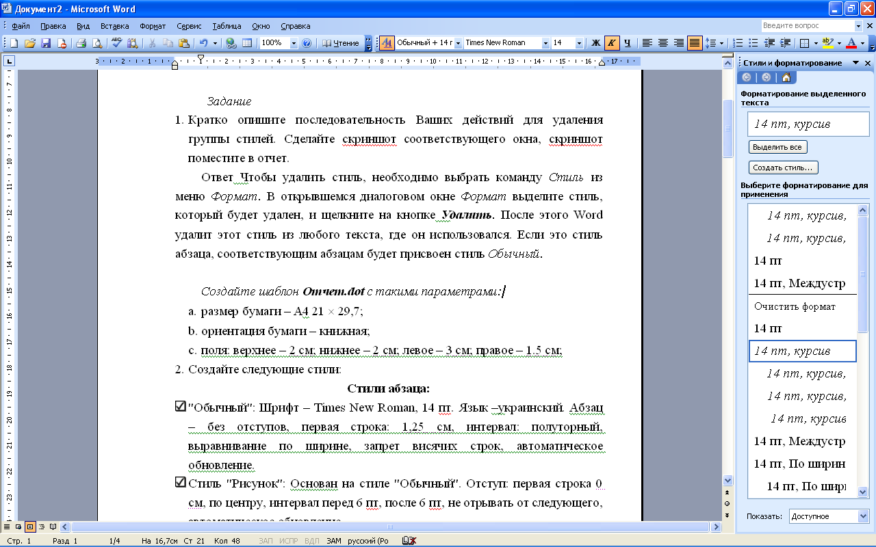Type in the 'Введите вопрос' help box
Image resolution: width=876 pixels, height=547 pixels.
click(x=808, y=25)
